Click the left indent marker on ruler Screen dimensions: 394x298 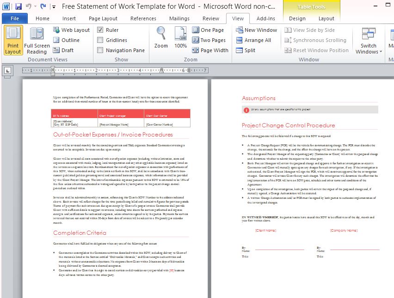point(53,73)
